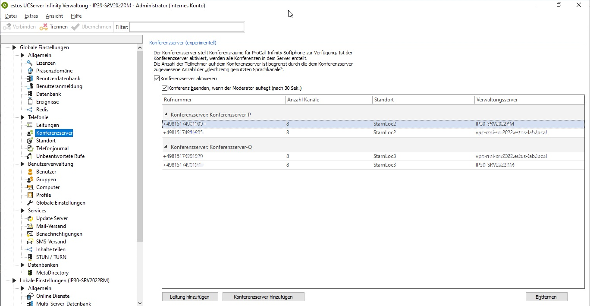Click the Profile icon
590x306 pixels.
pyautogui.click(x=30, y=195)
